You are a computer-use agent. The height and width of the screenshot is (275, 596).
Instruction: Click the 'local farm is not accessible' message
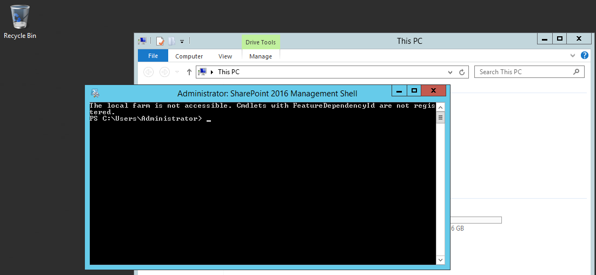tap(262, 109)
